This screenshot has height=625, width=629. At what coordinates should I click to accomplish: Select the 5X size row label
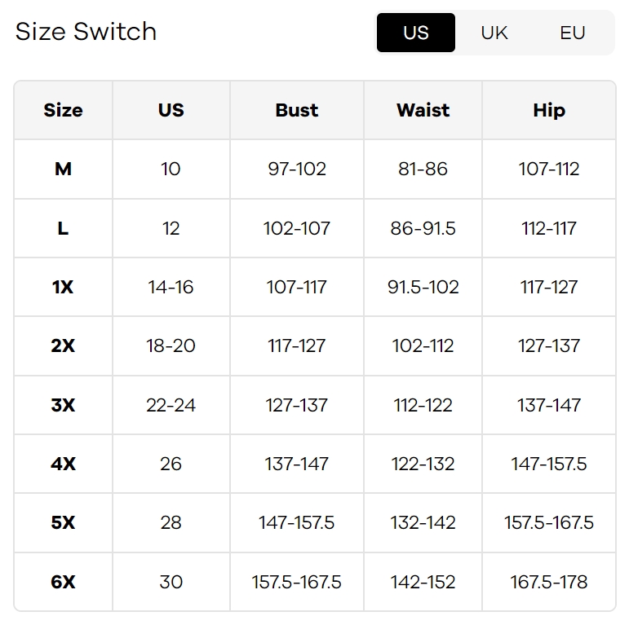63,522
